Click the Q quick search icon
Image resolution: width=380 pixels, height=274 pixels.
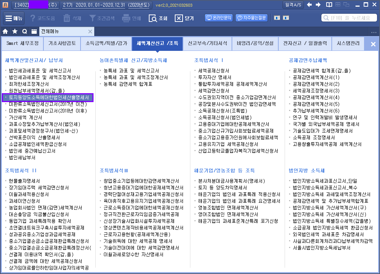(24, 32)
